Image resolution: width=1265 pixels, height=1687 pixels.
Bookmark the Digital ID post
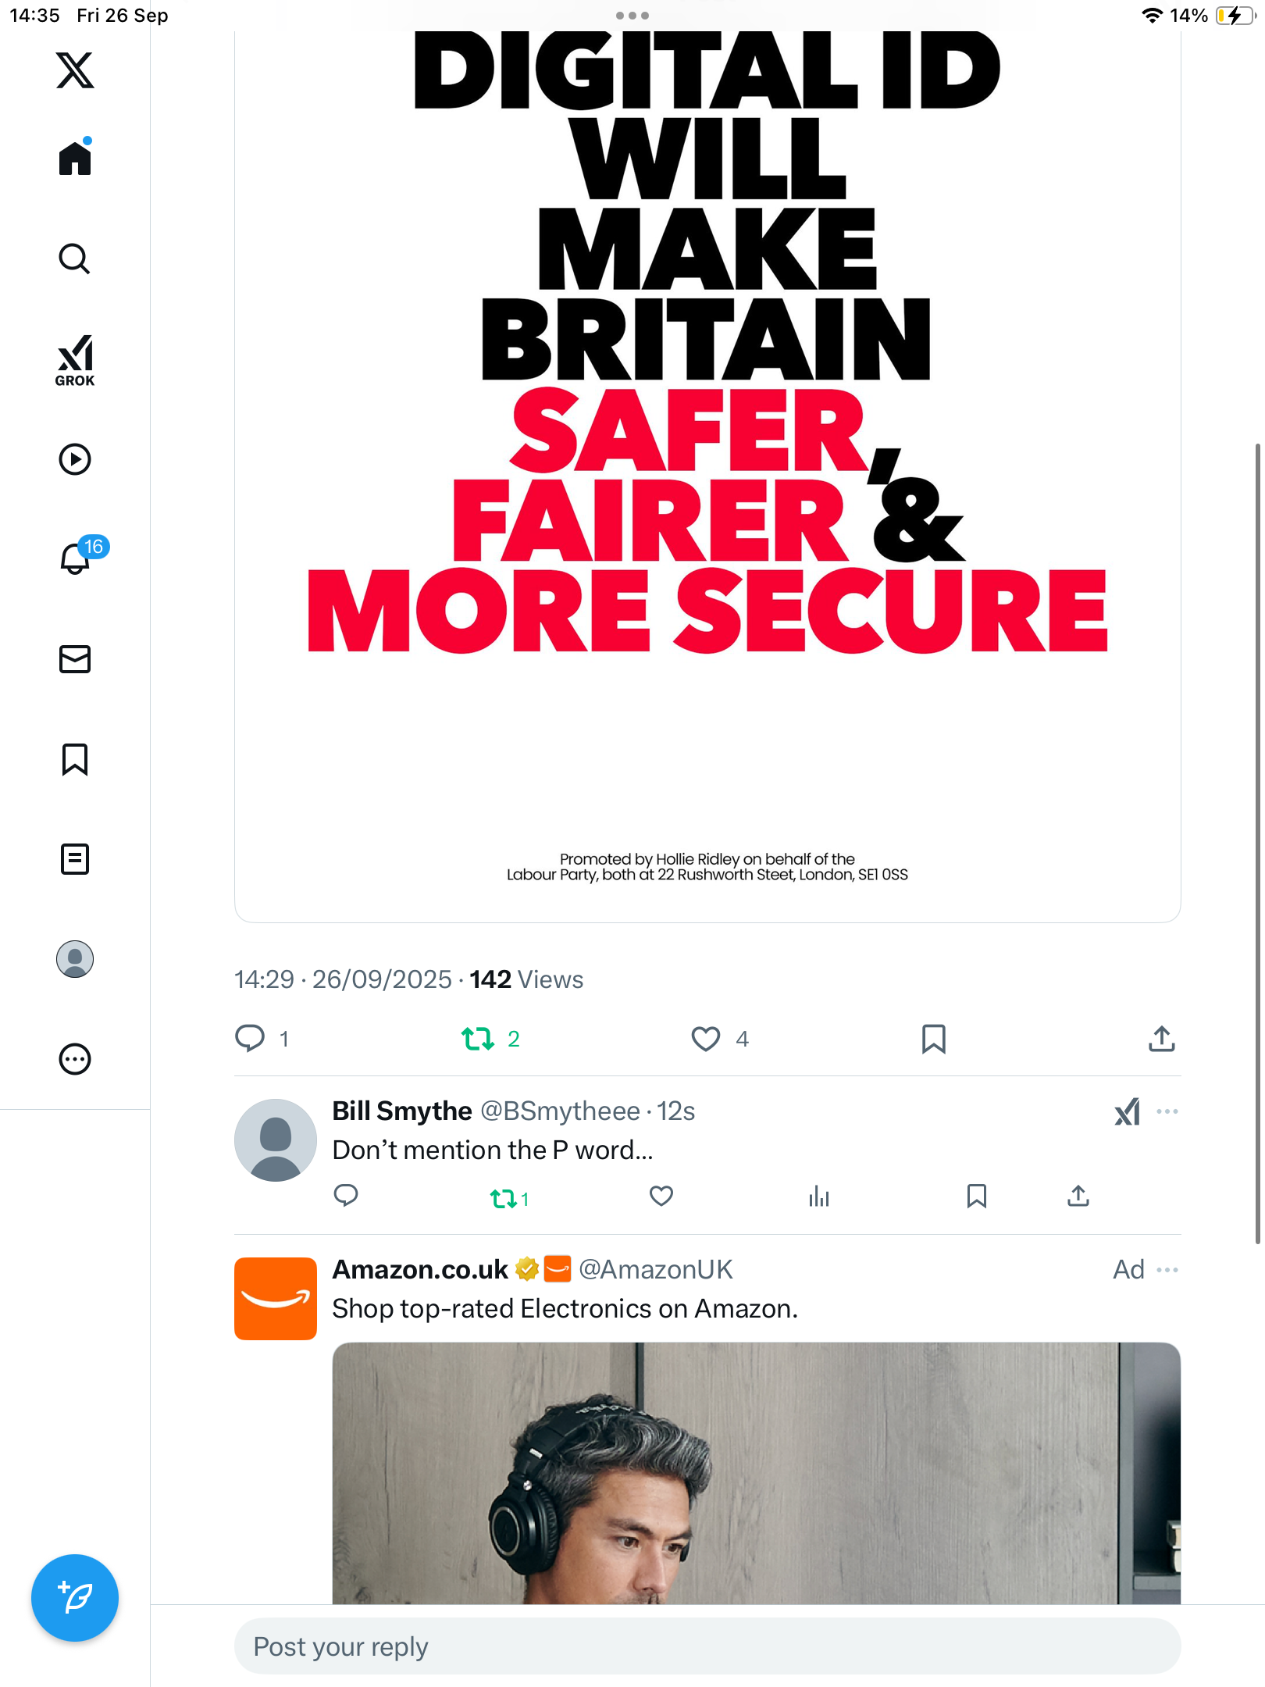coord(934,1039)
